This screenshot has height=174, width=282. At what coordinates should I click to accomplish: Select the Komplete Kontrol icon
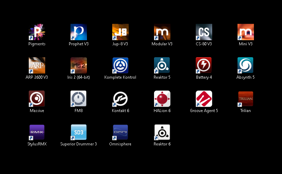point(120,65)
